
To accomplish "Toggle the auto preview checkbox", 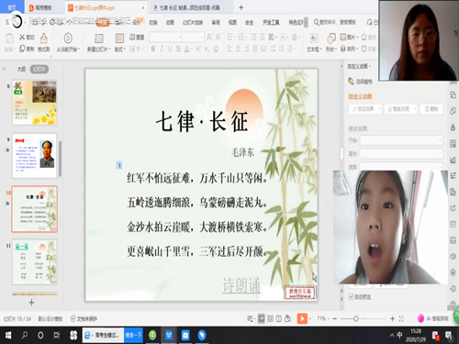I will point(351,296).
